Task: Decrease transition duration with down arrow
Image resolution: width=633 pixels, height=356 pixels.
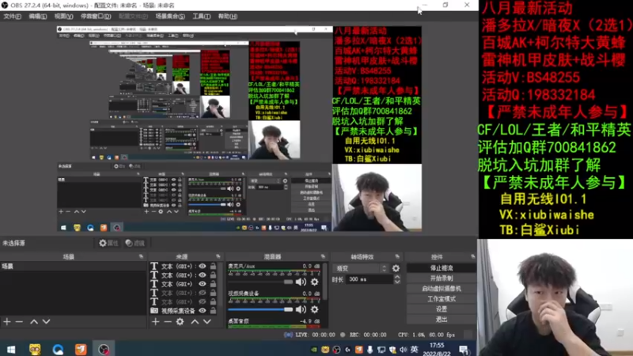Action: 397,282
